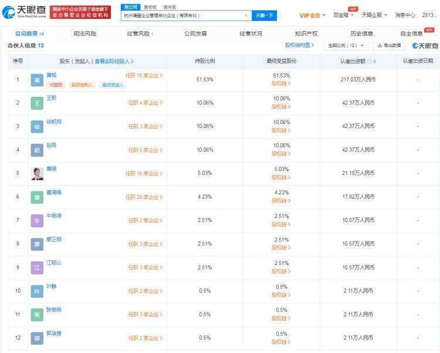Open 任职 16 家企业 link
This screenshot has width=440, height=353.
(x=144, y=173)
